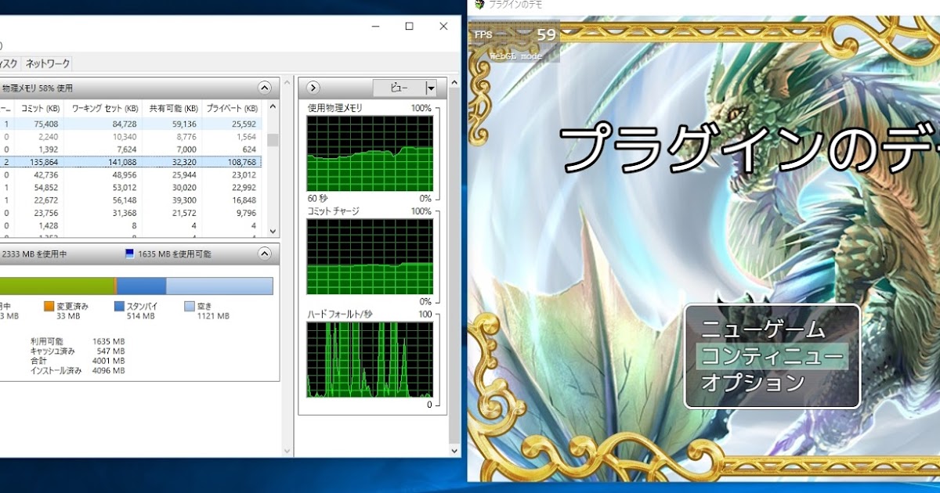
Task: Select ニューゲーム in the game menu
Action: pyautogui.click(x=763, y=329)
